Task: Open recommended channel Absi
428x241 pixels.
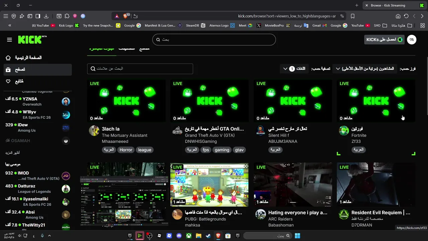Action: [38, 215]
